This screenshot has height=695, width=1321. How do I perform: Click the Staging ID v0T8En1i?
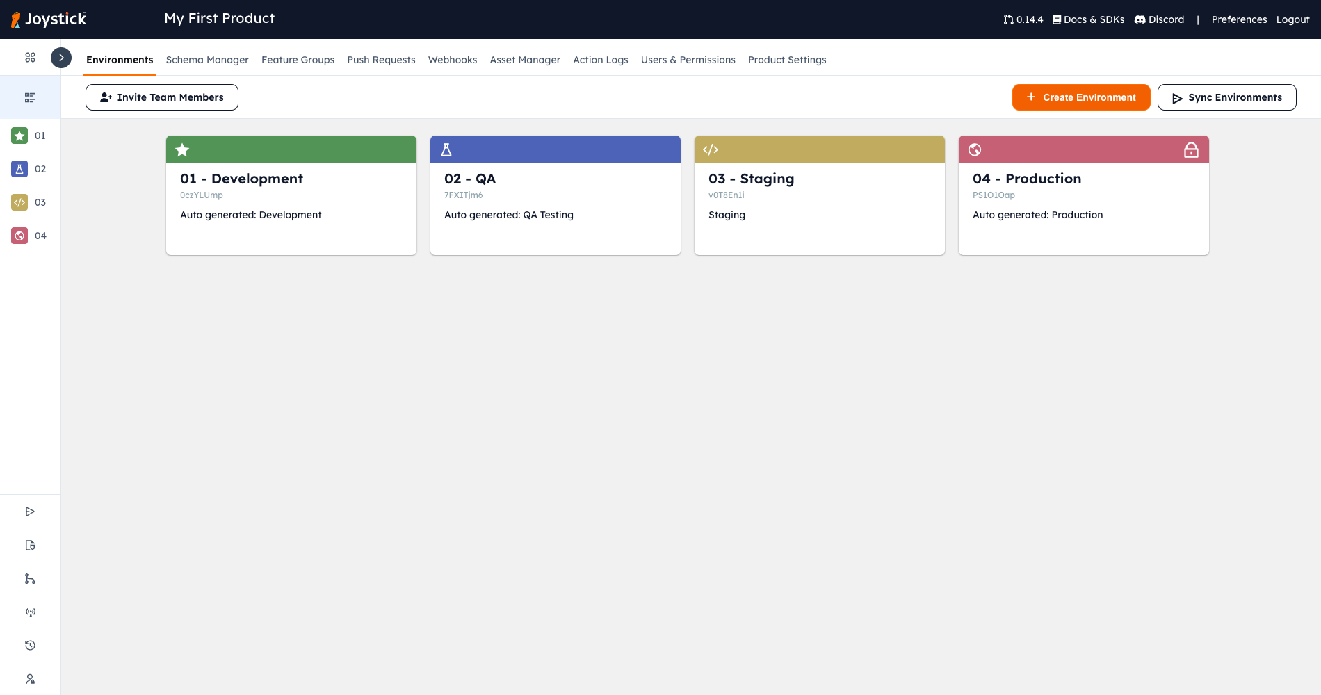[727, 195]
